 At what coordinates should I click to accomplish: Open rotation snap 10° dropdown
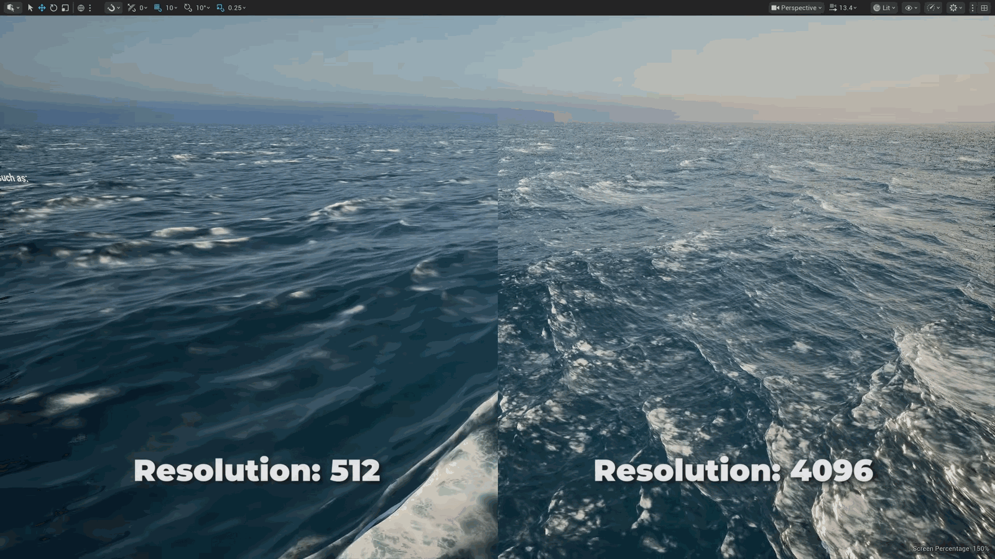(x=203, y=7)
